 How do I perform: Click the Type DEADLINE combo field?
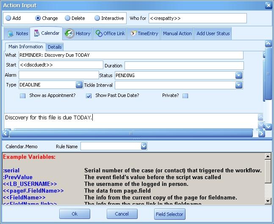click(x=51, y=85)
